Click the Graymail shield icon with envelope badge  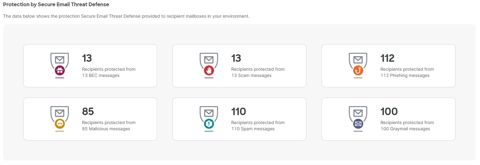click(358, 118)
